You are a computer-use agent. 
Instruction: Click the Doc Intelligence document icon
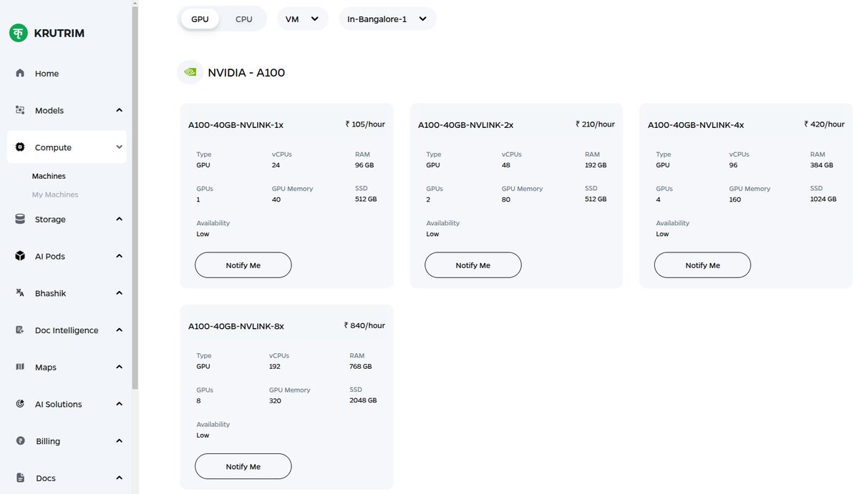click(20, 330)
